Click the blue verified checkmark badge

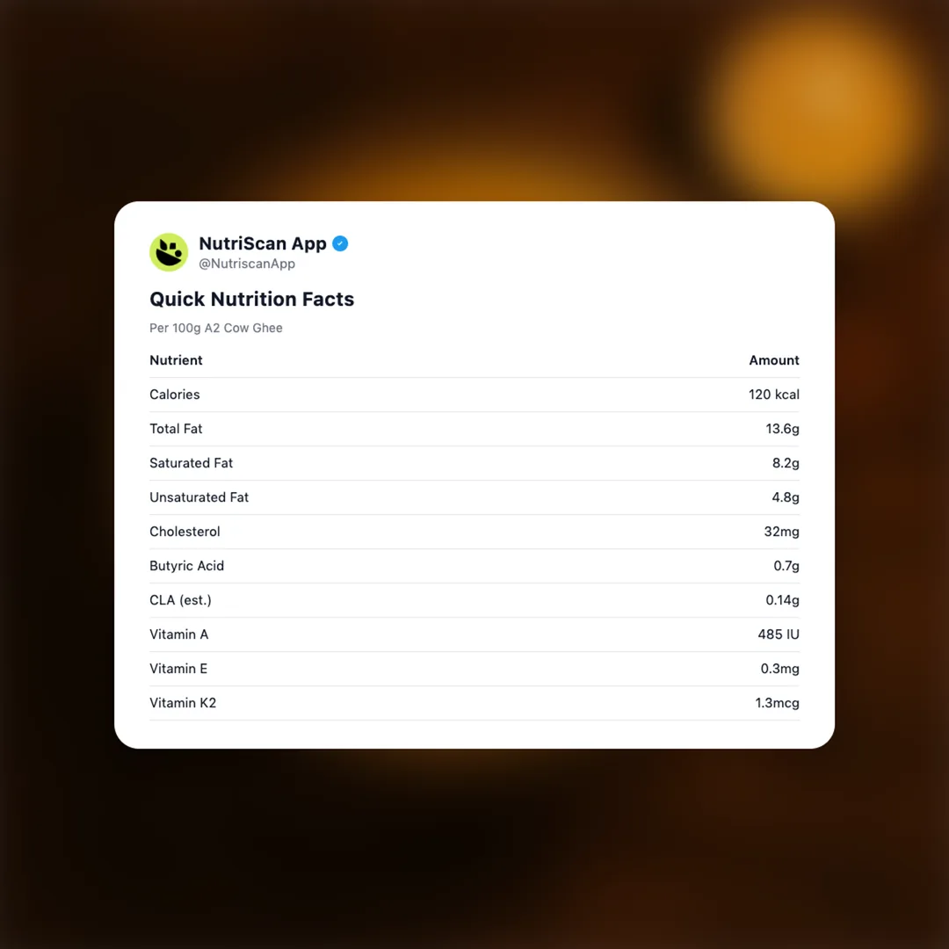(x=340, y=243)
